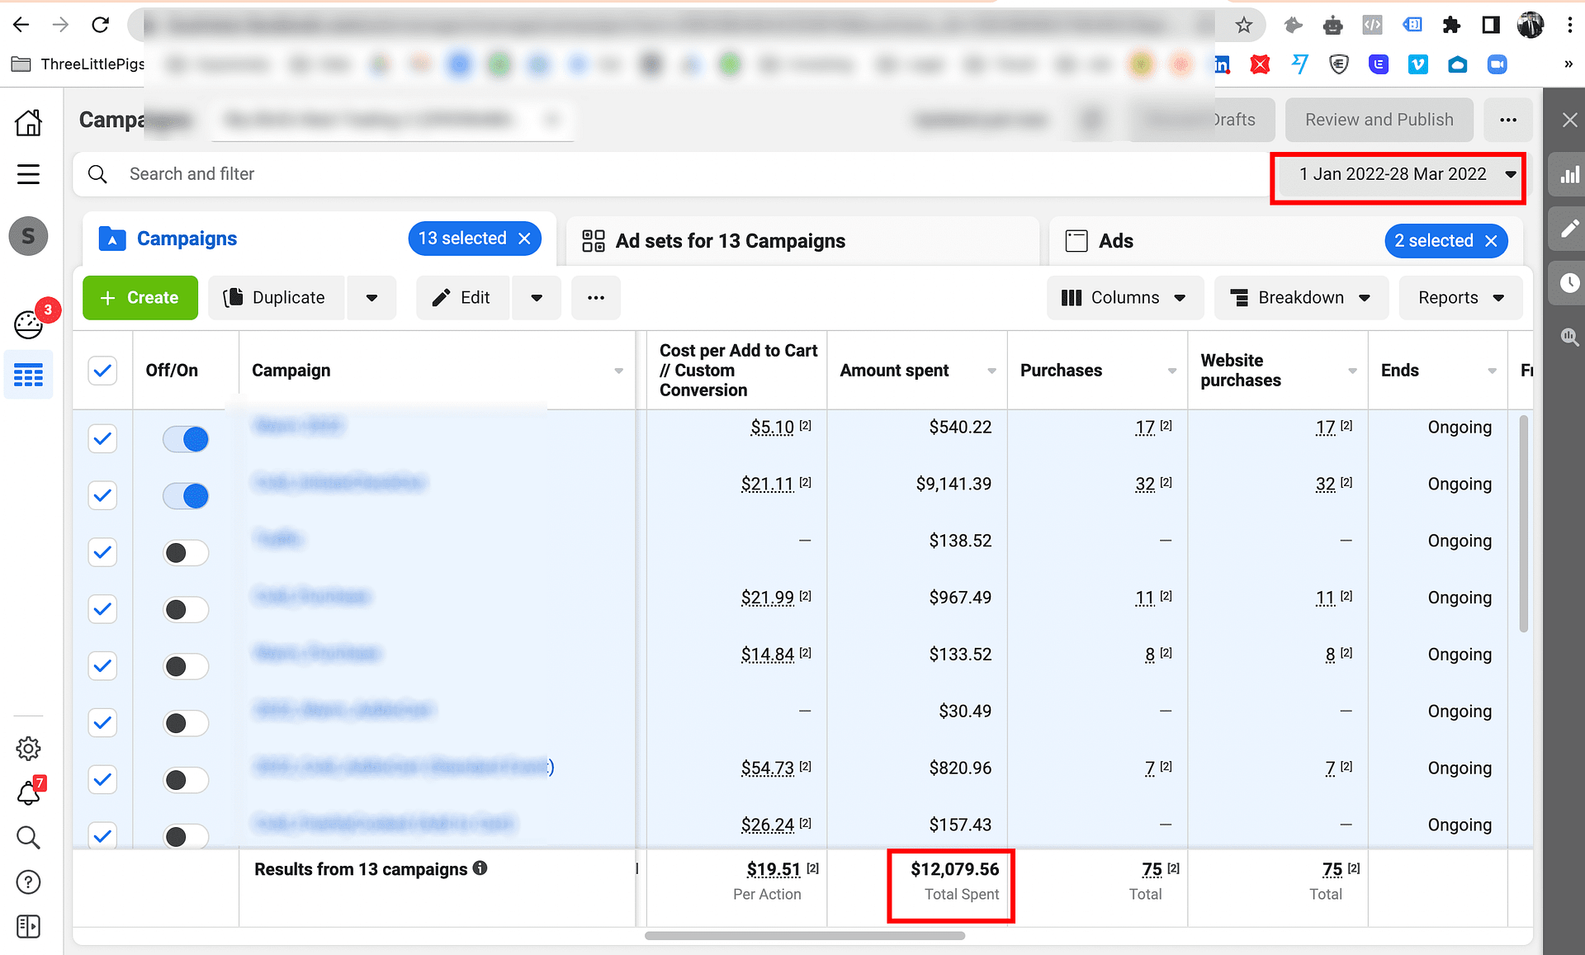This screenshot has width=1585, height=955.
Task: Click the Ads Manager home icon
Action: (28, 123)
